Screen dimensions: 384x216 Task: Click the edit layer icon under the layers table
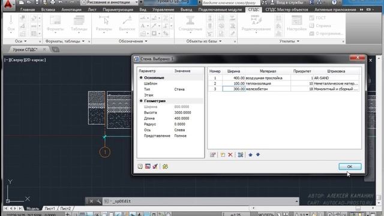coord(212,155)
